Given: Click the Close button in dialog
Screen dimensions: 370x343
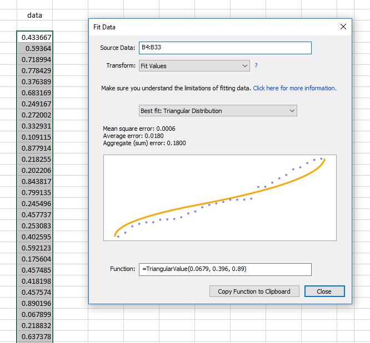Looking at the screenshot, I should 324,291.
